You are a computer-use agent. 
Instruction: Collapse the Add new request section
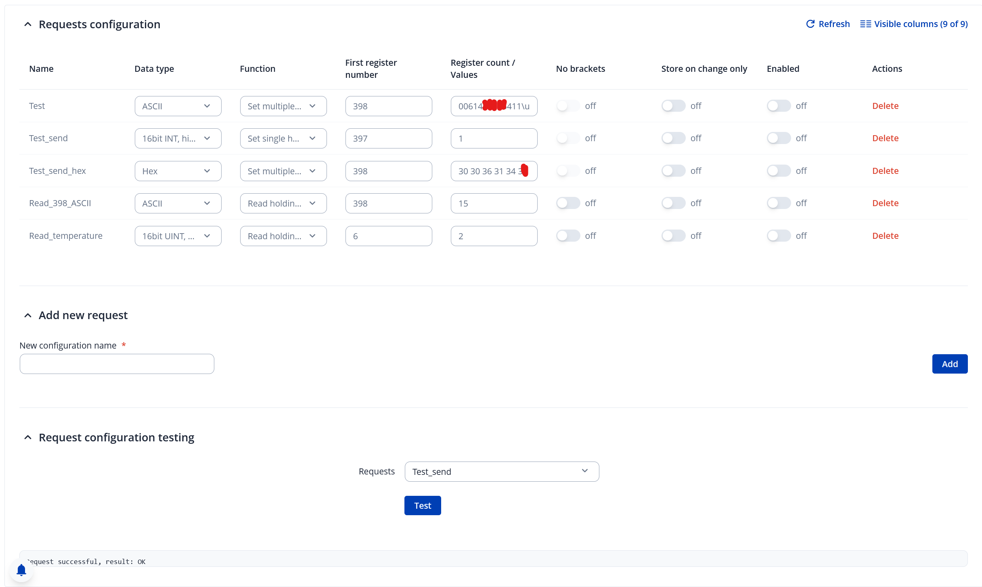click(28, 315)
